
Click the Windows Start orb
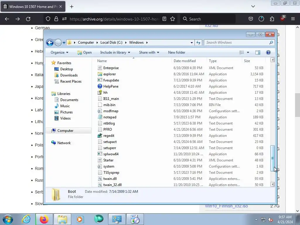pyautogui.click(x=8, y=219)
